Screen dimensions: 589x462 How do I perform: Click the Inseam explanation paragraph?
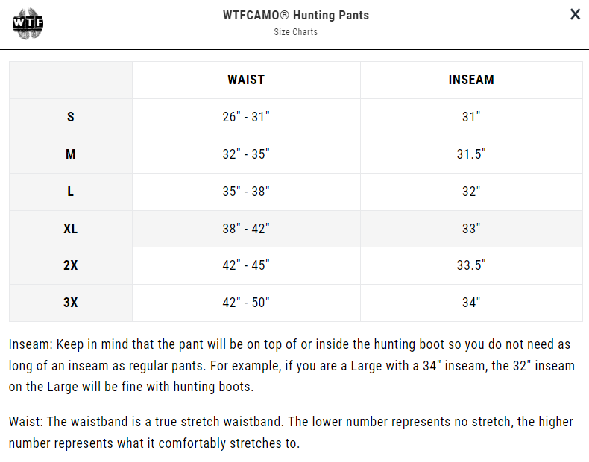click(291, 366)
